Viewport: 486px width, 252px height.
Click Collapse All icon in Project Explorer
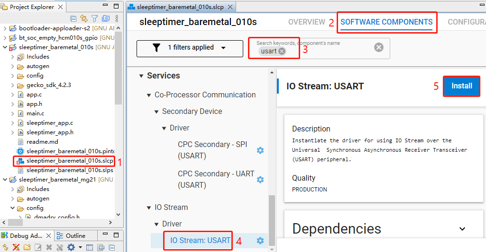coord(73,19)
